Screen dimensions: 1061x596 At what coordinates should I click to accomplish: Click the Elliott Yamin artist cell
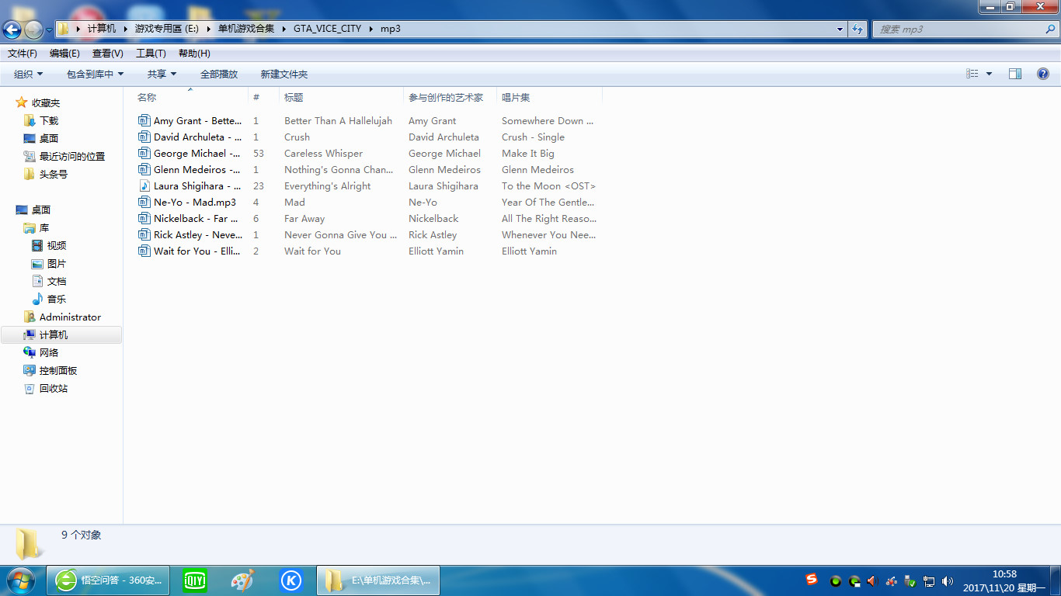click(436, 251)
